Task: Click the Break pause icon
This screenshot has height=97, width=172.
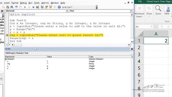Action: (29, 7)
